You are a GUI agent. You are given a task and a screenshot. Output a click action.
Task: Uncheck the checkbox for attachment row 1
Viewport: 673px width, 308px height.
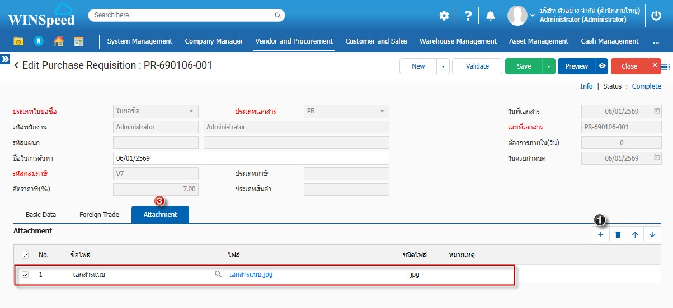pos(25,275)
